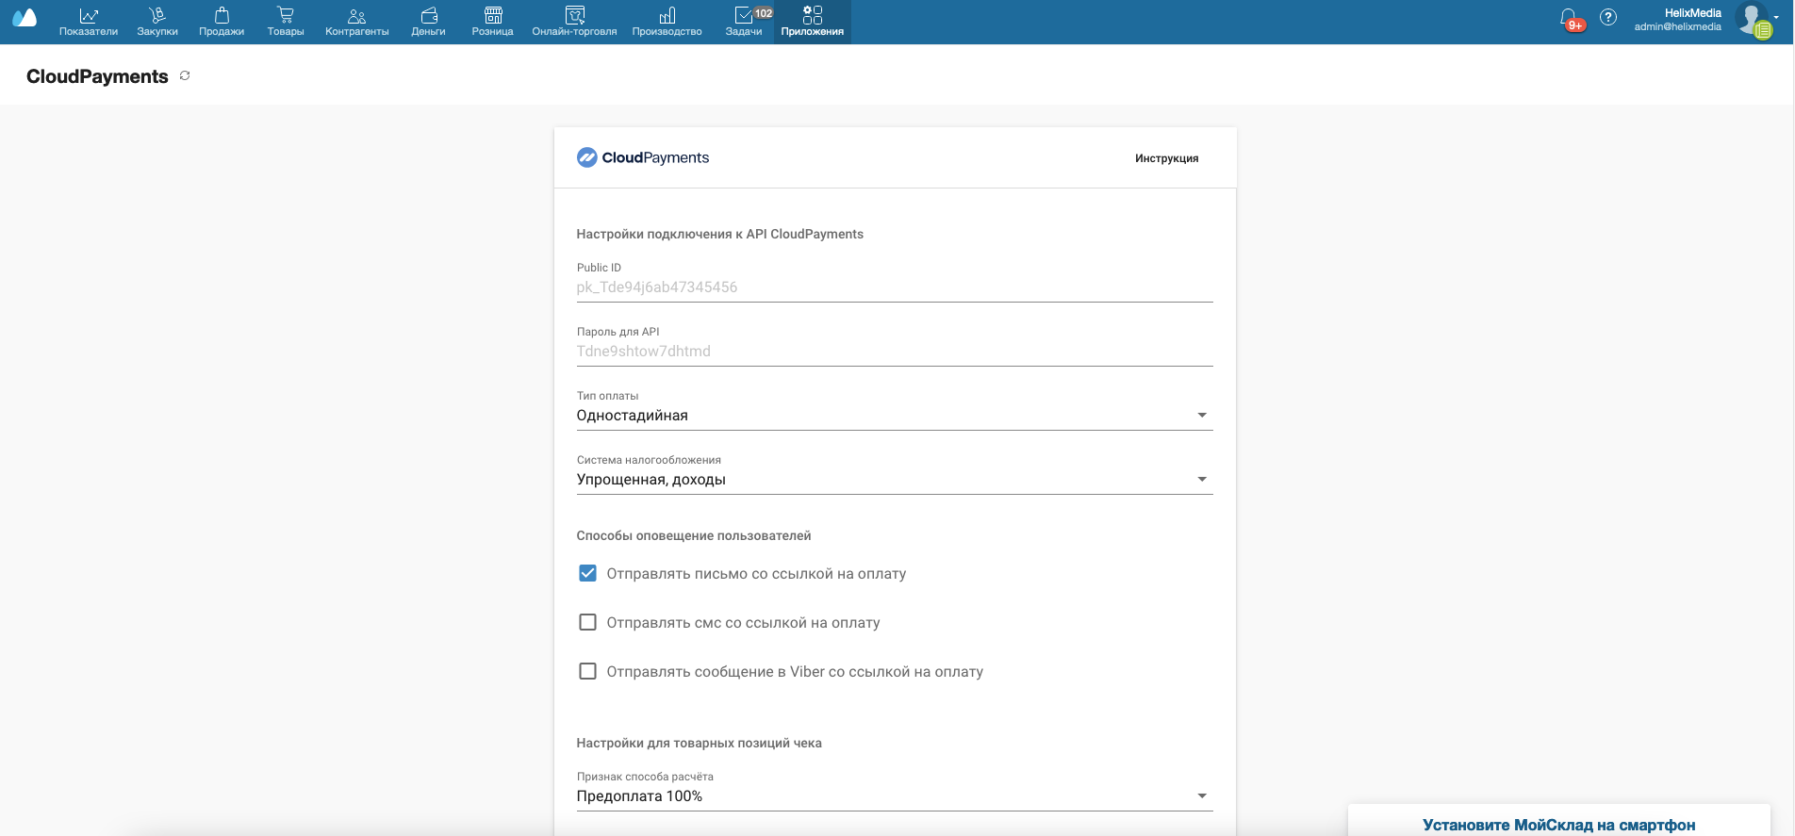This screenshot has height=836, width=1795.
Task: Uncheck 'Отправлять письмо со ссылкой на оплату'
Action: (x=587, y=573)
